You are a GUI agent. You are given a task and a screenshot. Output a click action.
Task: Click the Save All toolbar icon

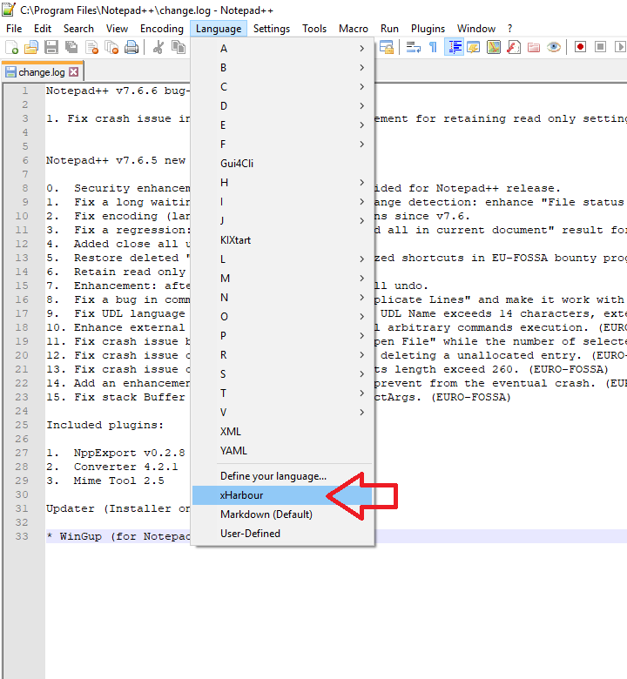[71, 47]
